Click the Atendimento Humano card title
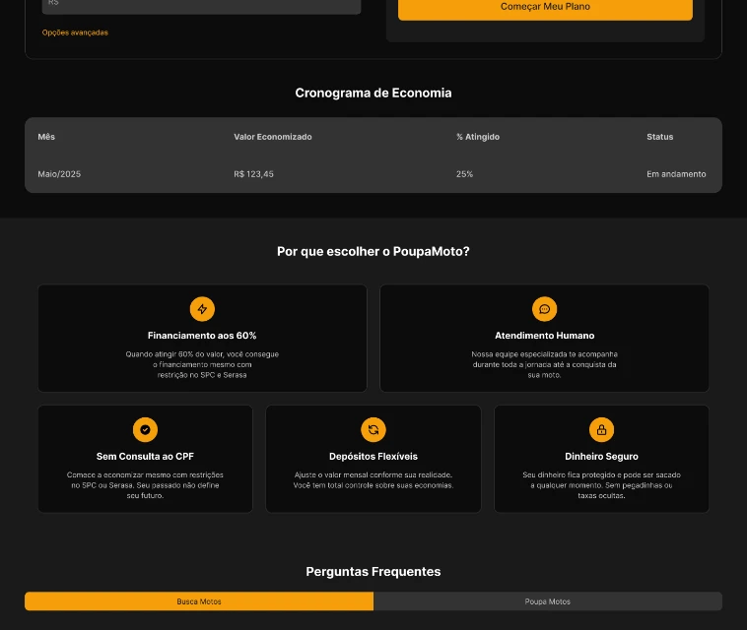 click(x=544, y=336)
